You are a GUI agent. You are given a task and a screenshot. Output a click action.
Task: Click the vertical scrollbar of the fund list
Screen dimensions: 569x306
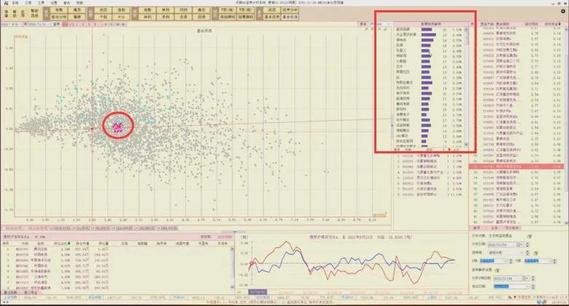tap(567, 124)
